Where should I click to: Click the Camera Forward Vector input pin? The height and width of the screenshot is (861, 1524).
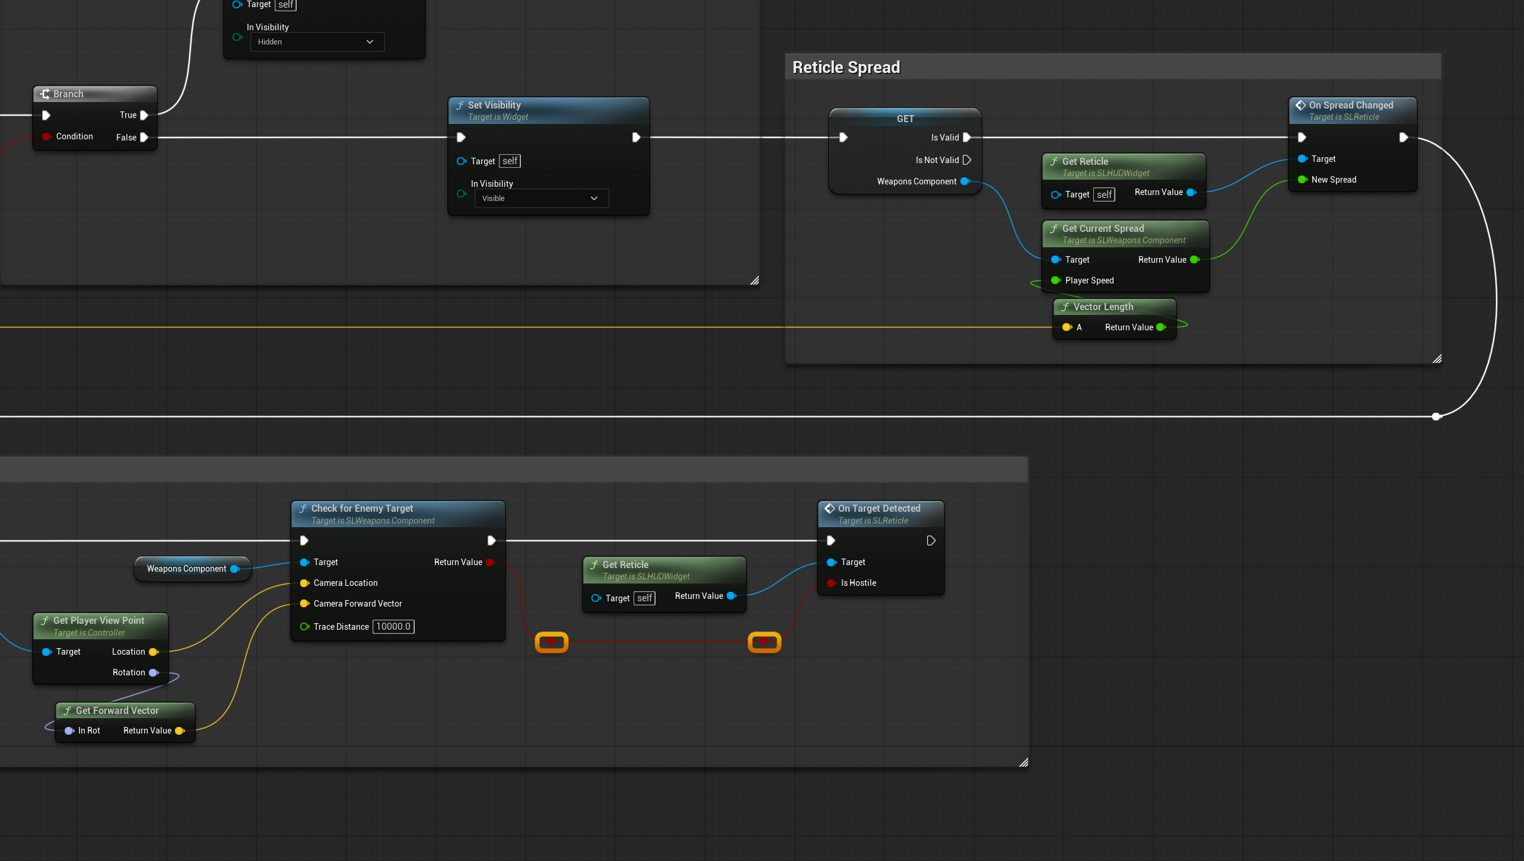(305, 604)
